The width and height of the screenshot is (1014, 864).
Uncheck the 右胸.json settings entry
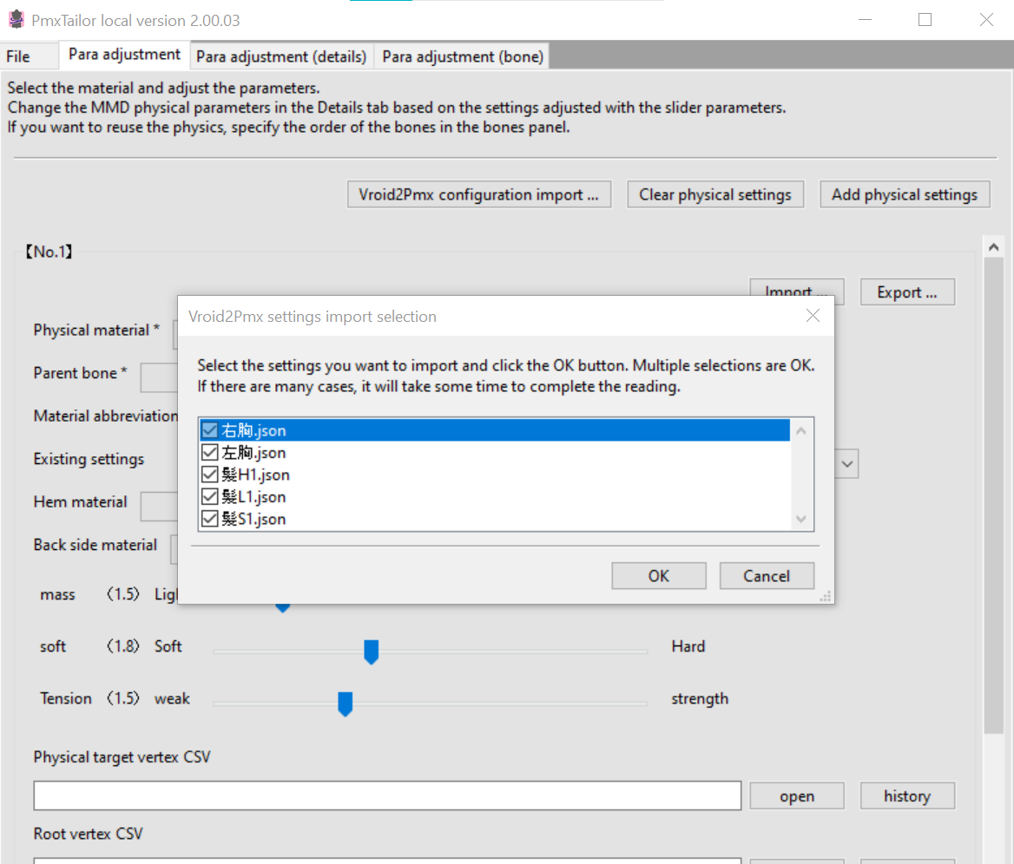click(x=209, y=429)
